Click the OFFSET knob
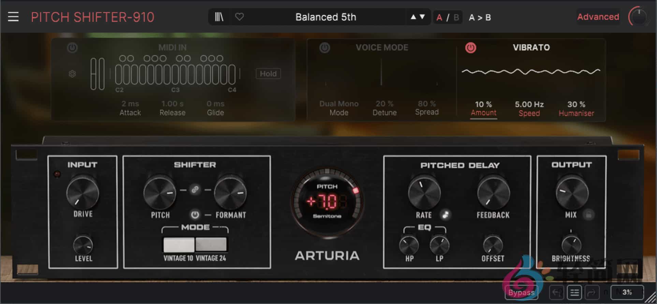The image size is (657, 304). (493, 245)
